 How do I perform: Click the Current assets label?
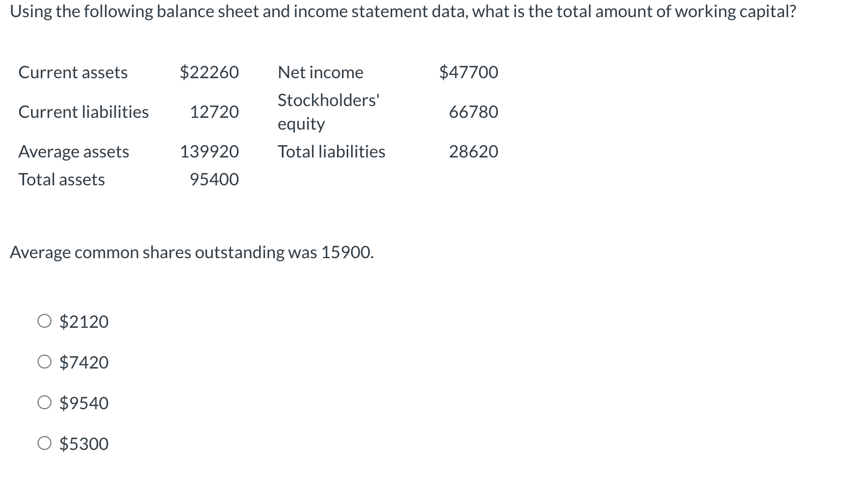73,72
